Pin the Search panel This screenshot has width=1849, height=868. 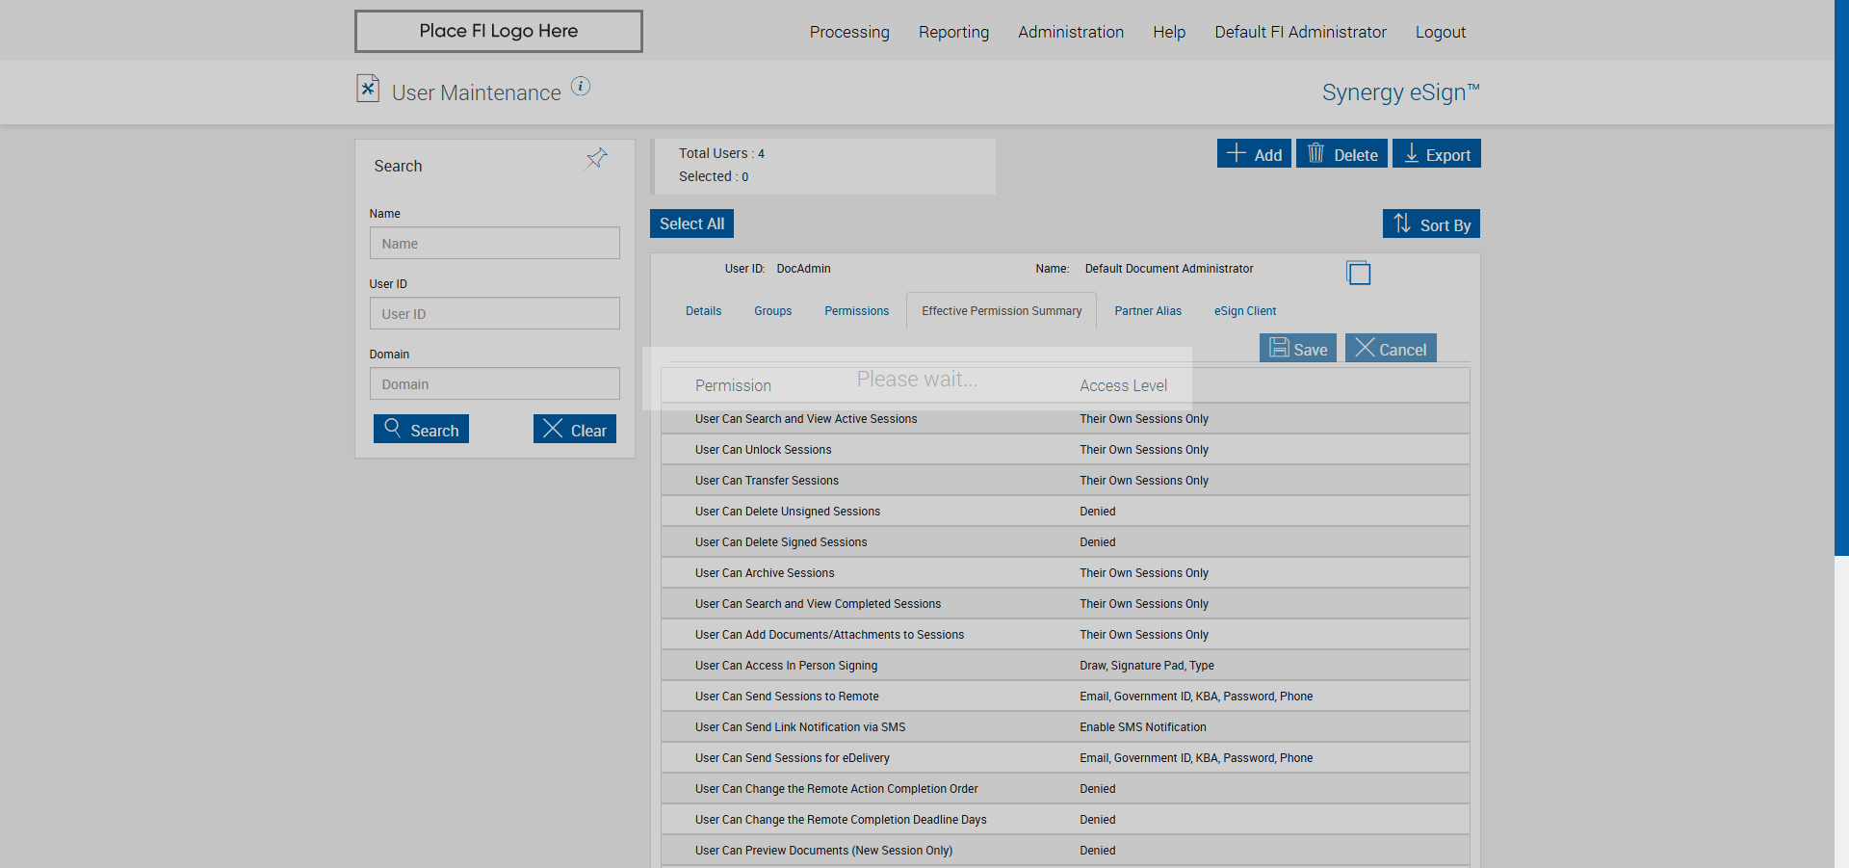click(x=597, y=158)
